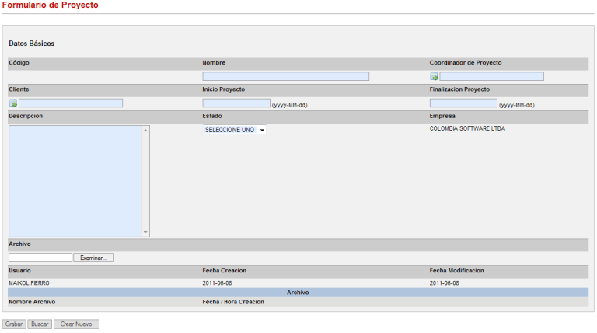Click the Nombre text field
The height and width of the screenshot is (333, 597).
tap(285, 76)
